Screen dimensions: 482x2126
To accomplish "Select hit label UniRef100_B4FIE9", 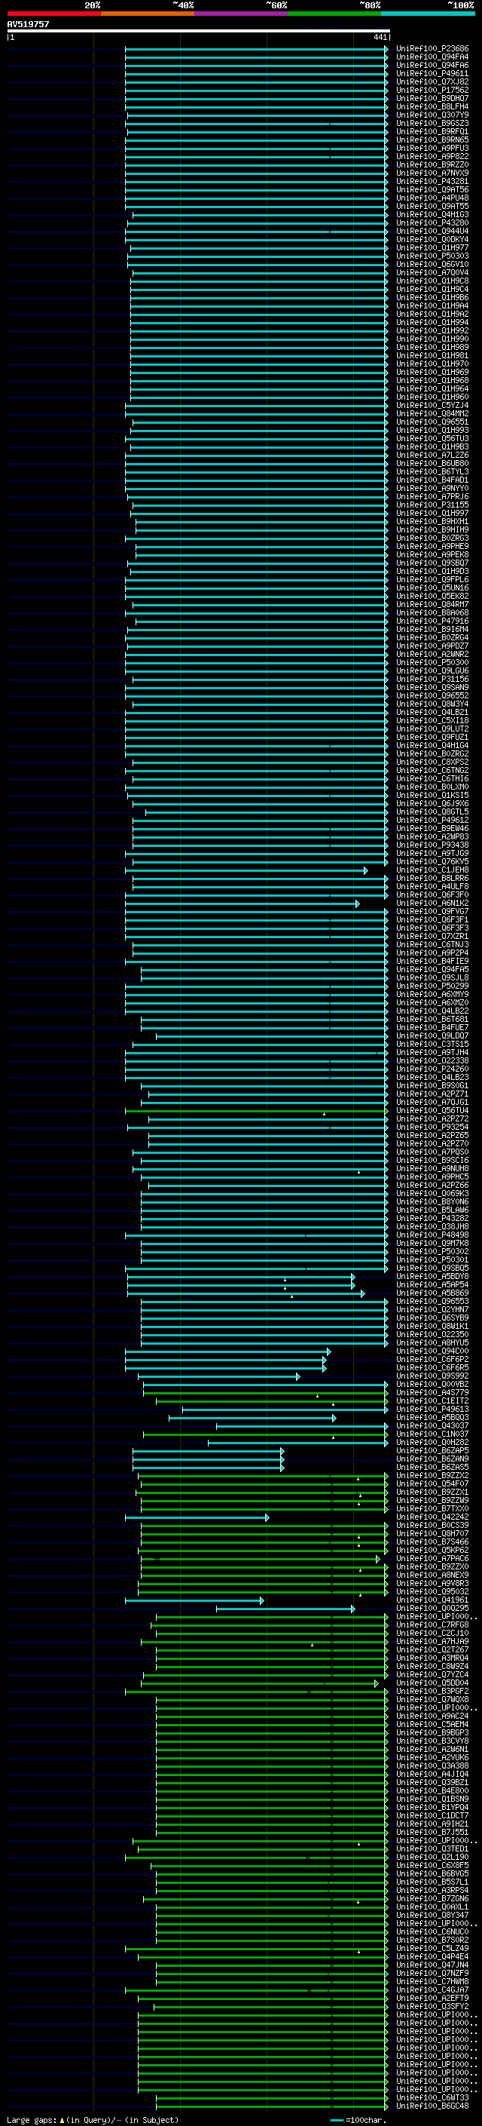I will pyautogui.click(x=432, y=961).
